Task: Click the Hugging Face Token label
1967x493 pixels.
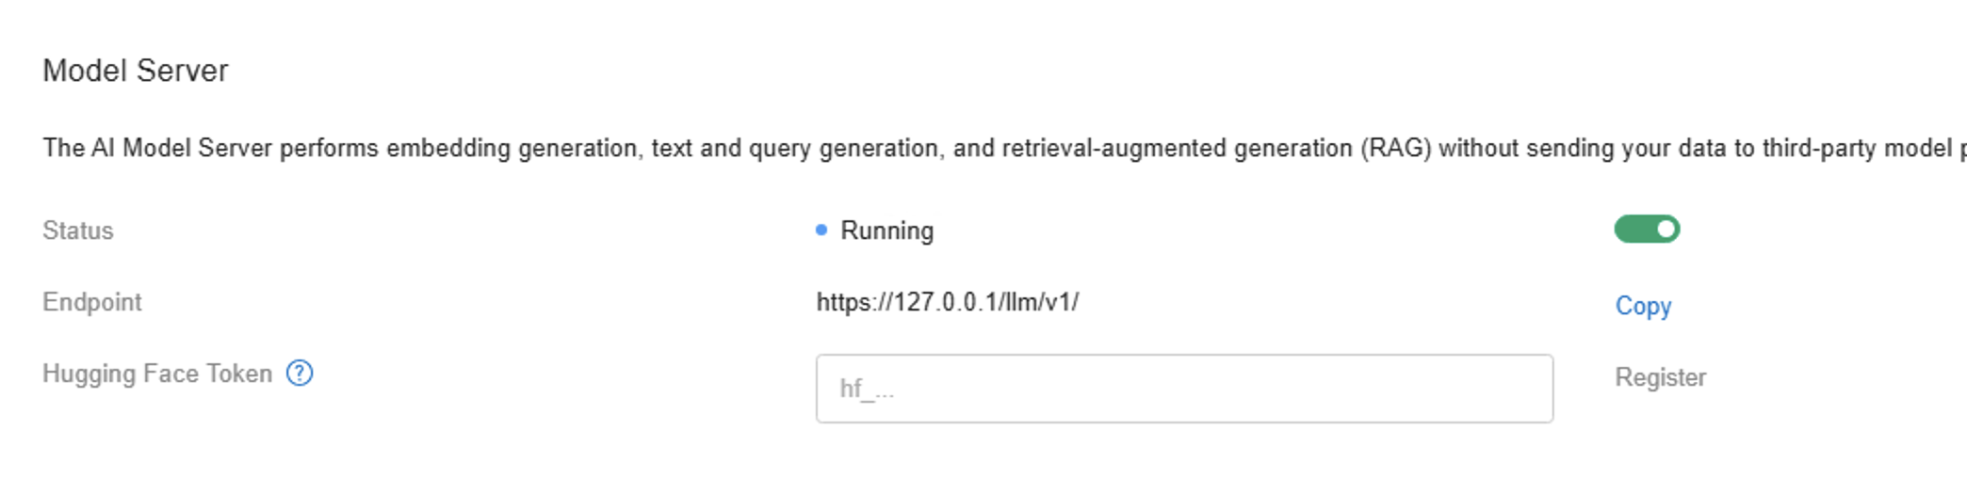Action: pos(157,374)
